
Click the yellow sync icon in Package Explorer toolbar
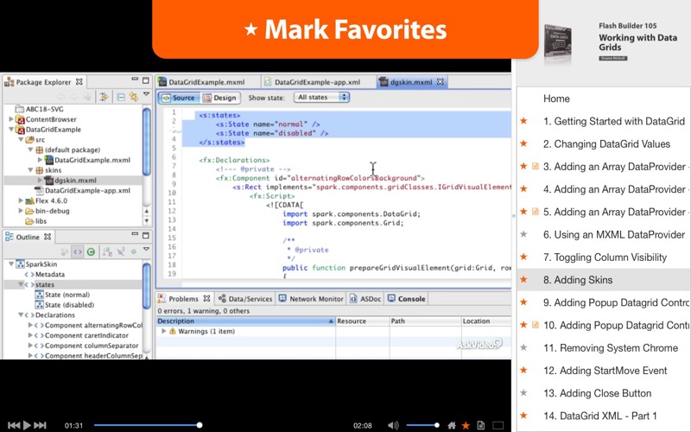click(x=134, y=97)
